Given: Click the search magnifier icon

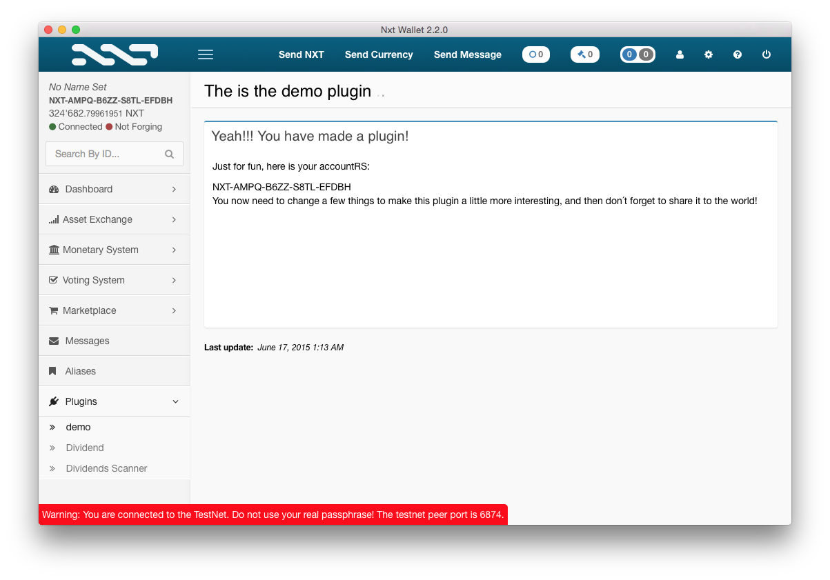Looking at the screenshot, I should pyautogui.click(x=170, y=154).
